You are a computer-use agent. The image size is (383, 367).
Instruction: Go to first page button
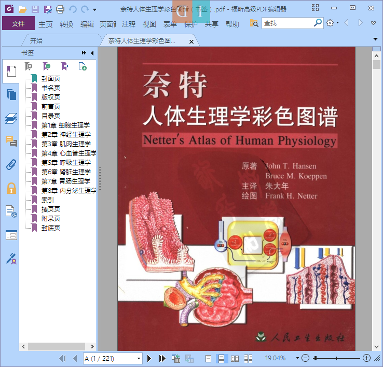[62, 359]
